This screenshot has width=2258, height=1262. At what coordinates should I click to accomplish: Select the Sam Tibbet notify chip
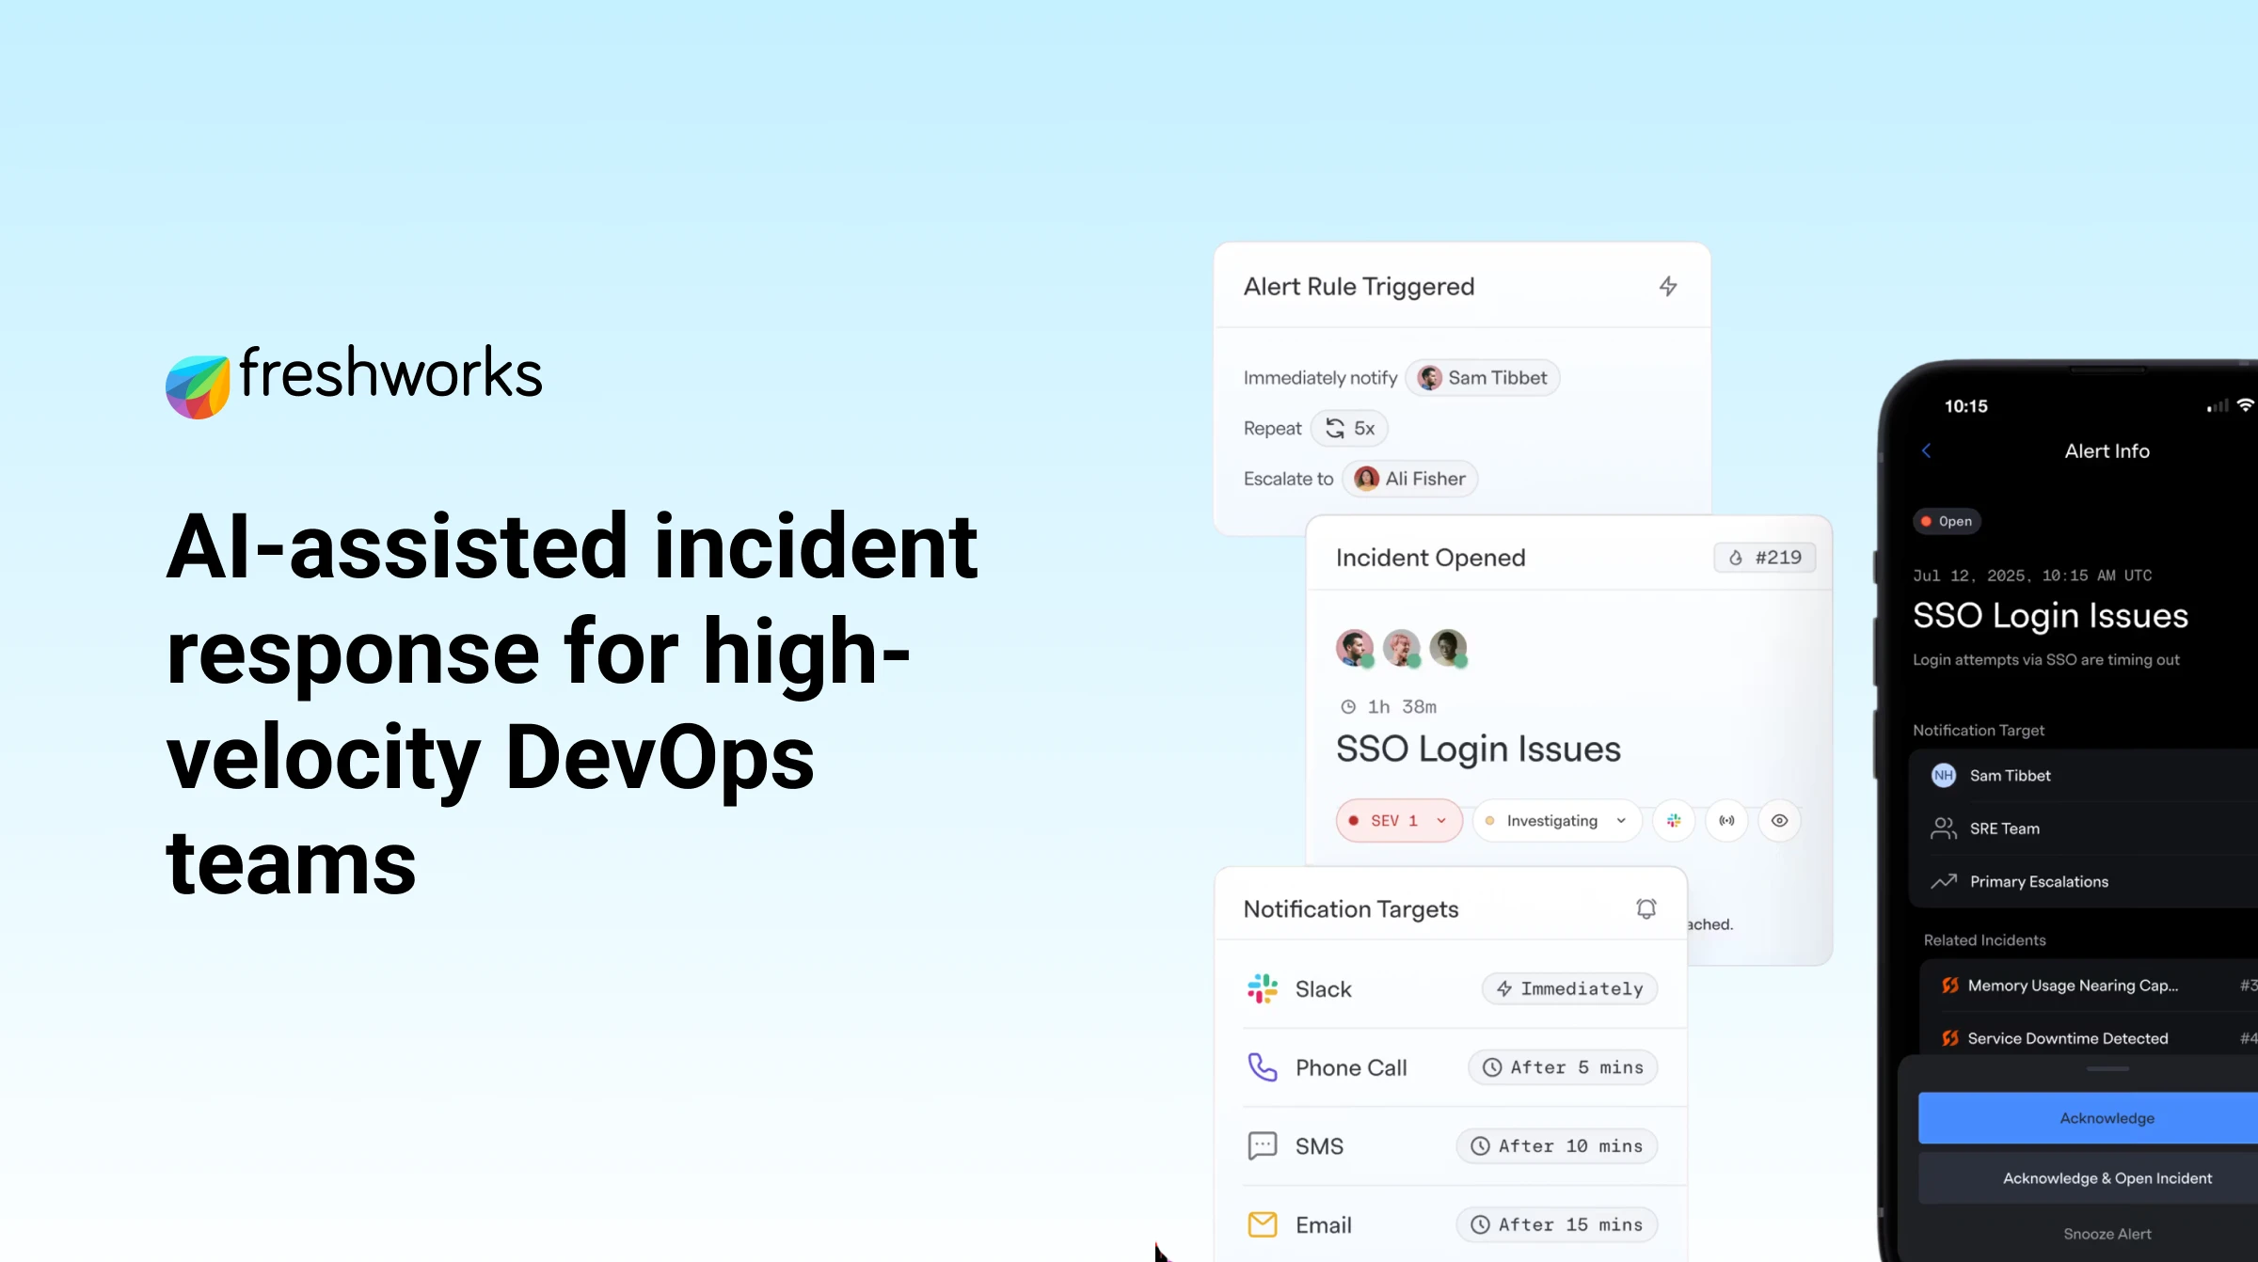pyautogui.click(x=1483, y=378)
